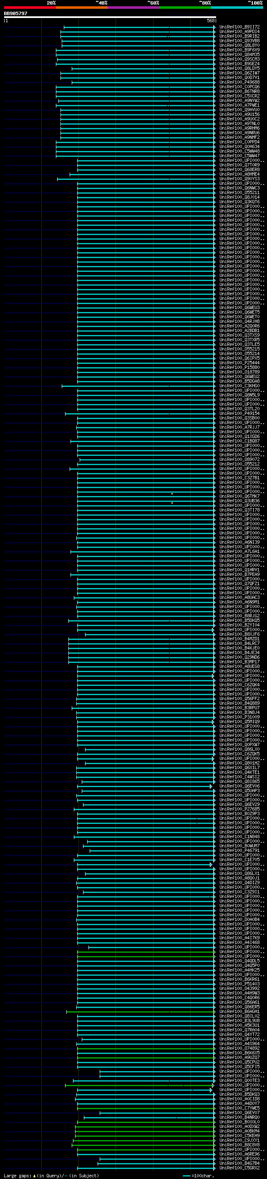This screenshot has width=267, height=1179.
Task: Click the alignment bar beside UniRef100_P49688
Action: coord(144,82)
